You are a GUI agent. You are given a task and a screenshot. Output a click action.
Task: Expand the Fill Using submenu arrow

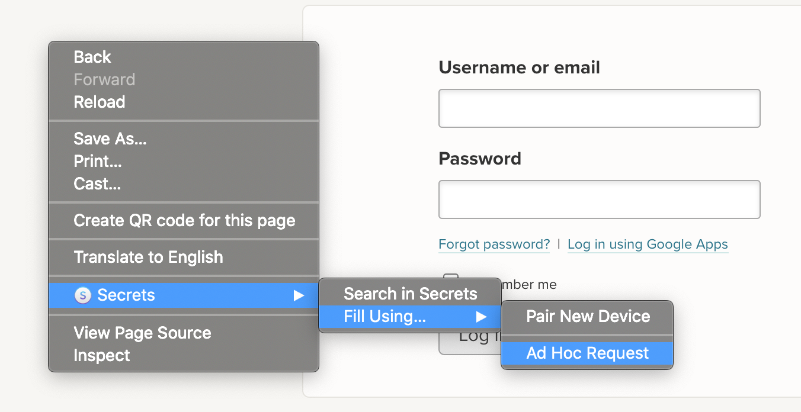click(x=481, y=317)
